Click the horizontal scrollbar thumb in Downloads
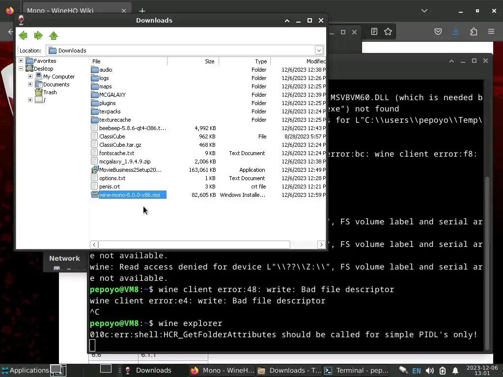Screen dimensions: 503x377 (x=194, y=244)
